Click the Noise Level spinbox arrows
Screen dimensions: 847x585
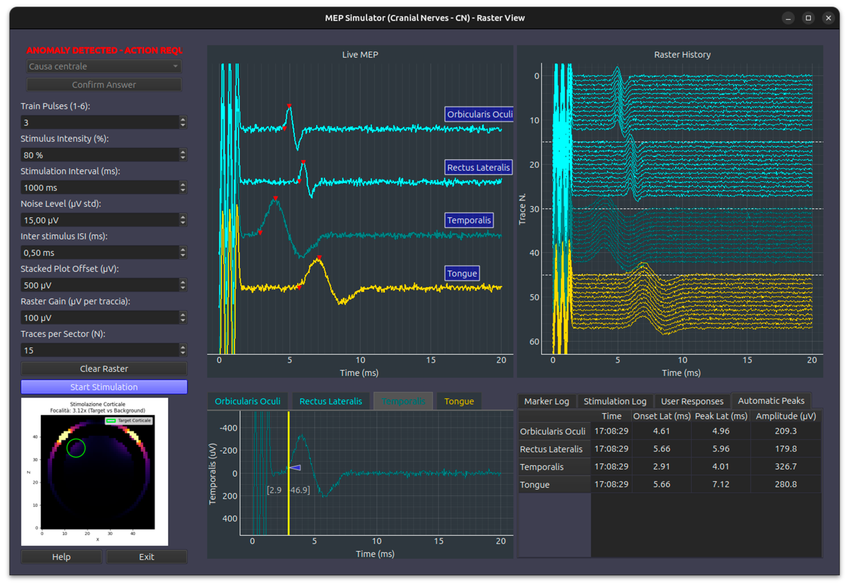183,220
